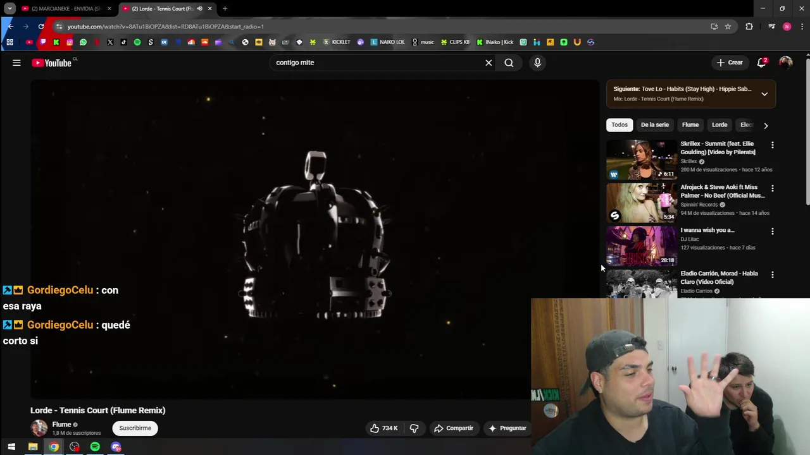Screen dimensions: 810x455
Task: Open the KICKLET bookmark
Action: [337, 42]
